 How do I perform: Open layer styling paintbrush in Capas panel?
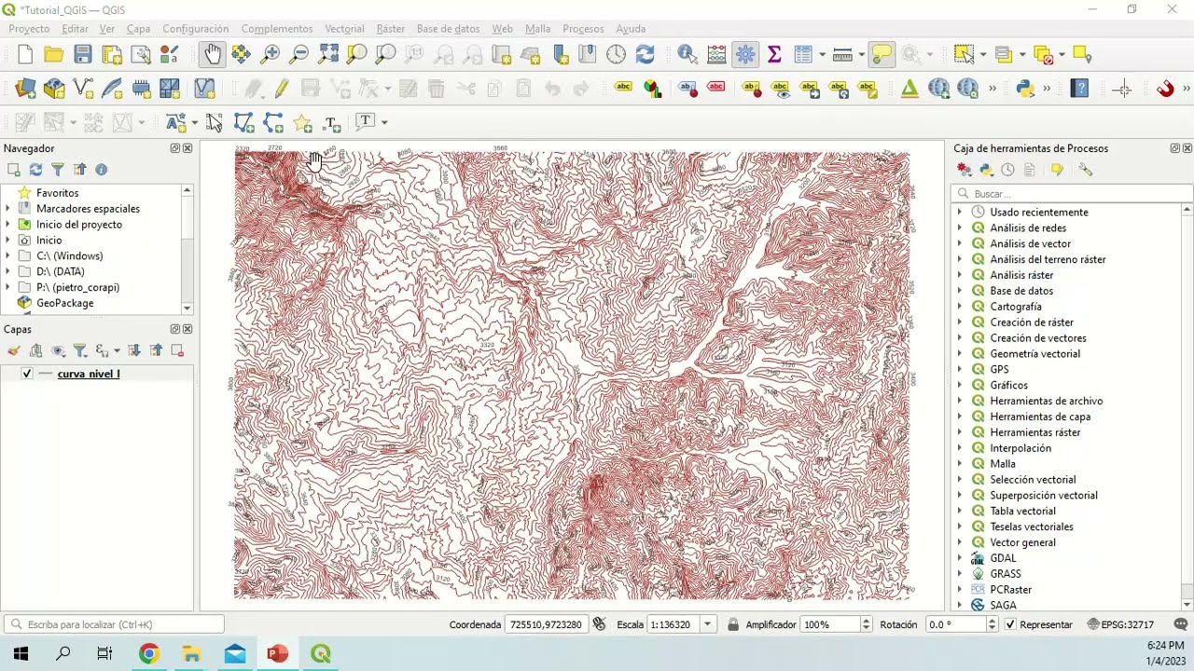point(14,350)
